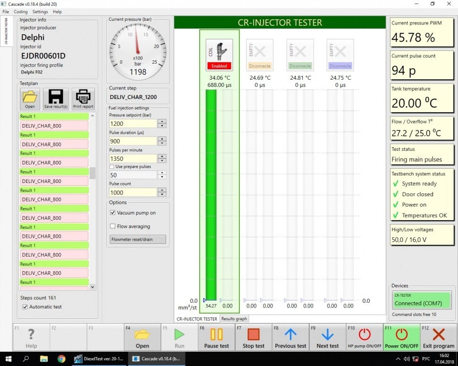
Task: Click Exit program F12 button
Action: [439, 337]
